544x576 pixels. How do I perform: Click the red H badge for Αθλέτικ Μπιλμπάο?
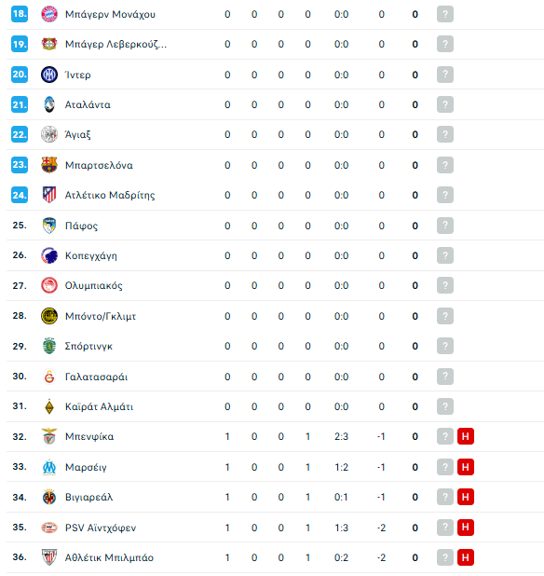[x=466, y=557]
